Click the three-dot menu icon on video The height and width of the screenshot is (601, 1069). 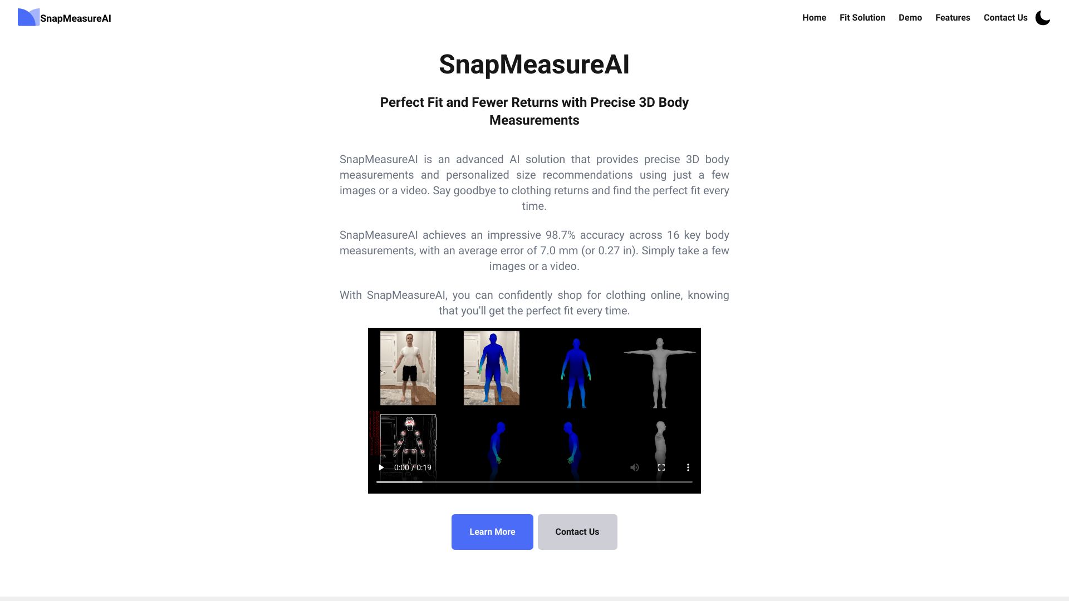coord(688,467)
